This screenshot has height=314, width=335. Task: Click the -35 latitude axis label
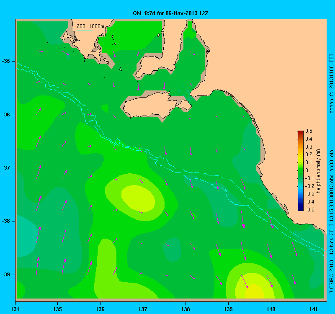[6, 61]
